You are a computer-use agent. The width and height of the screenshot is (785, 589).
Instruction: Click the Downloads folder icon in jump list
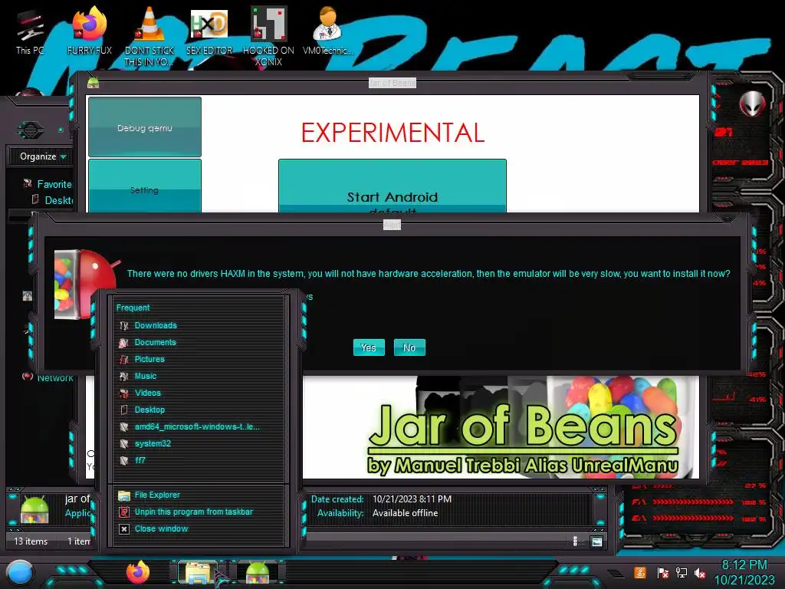point(123,325)
